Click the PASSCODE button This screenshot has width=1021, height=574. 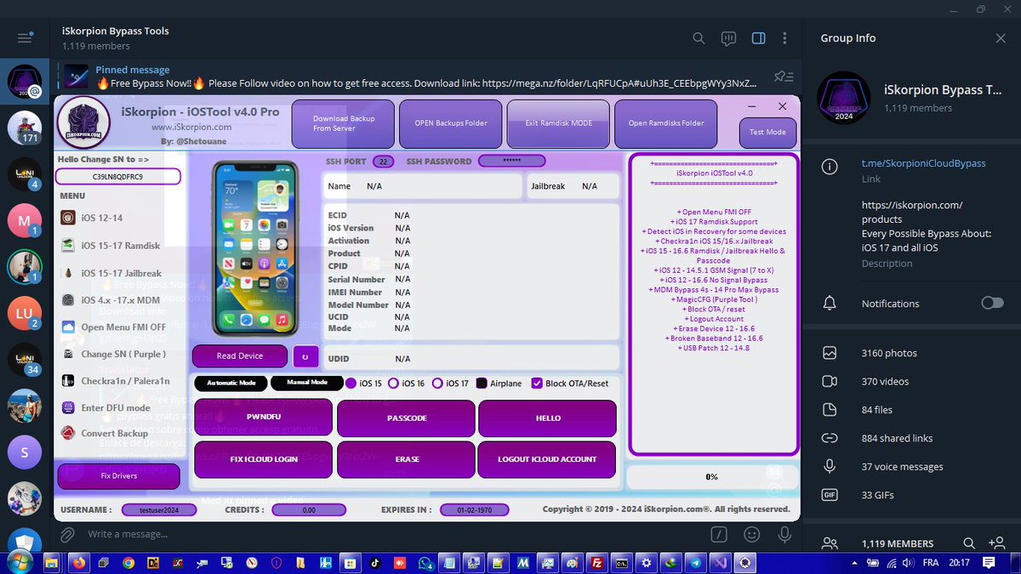tap(407, 418)
